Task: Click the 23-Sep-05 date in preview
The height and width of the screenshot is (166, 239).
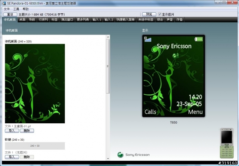Action: [189, 104]
